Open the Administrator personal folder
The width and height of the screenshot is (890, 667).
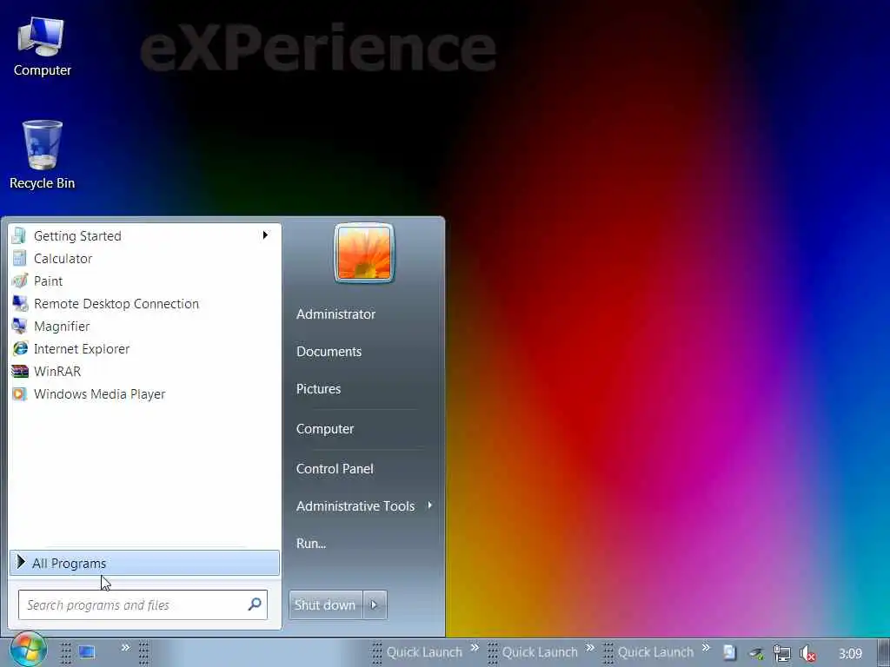pyautogui.click(x=336, y=314)
